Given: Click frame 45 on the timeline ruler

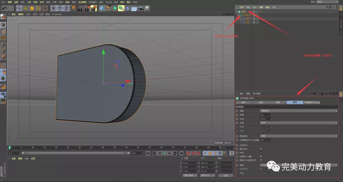Looking at the screenshot, I should (x=115, y=148).
